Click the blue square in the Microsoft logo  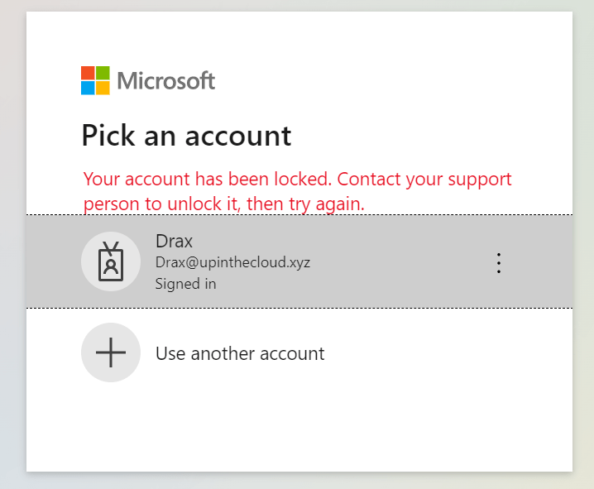(x=88, y=88)
